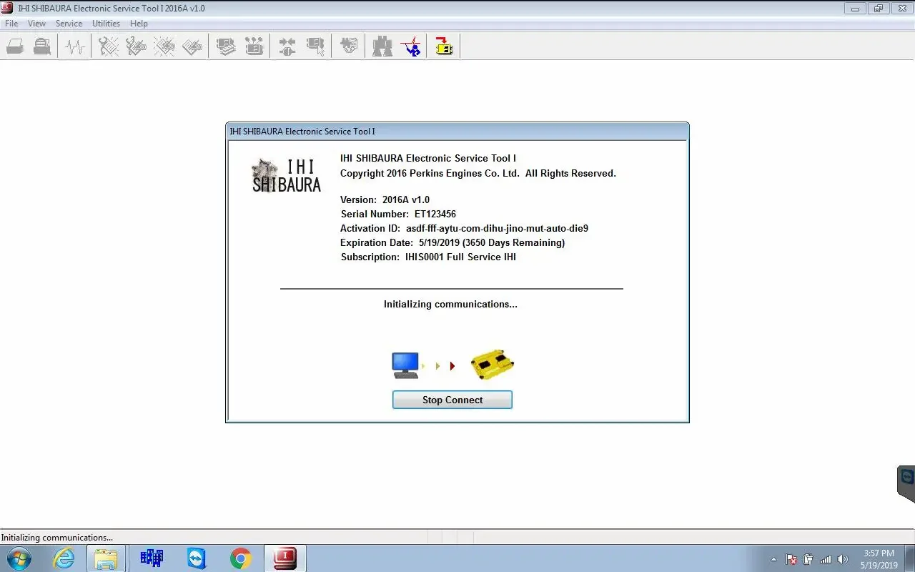This screenshot has height=572, width=915.
Task: Click the toolbar icon left of the binoculars
Action: point(349,47)
